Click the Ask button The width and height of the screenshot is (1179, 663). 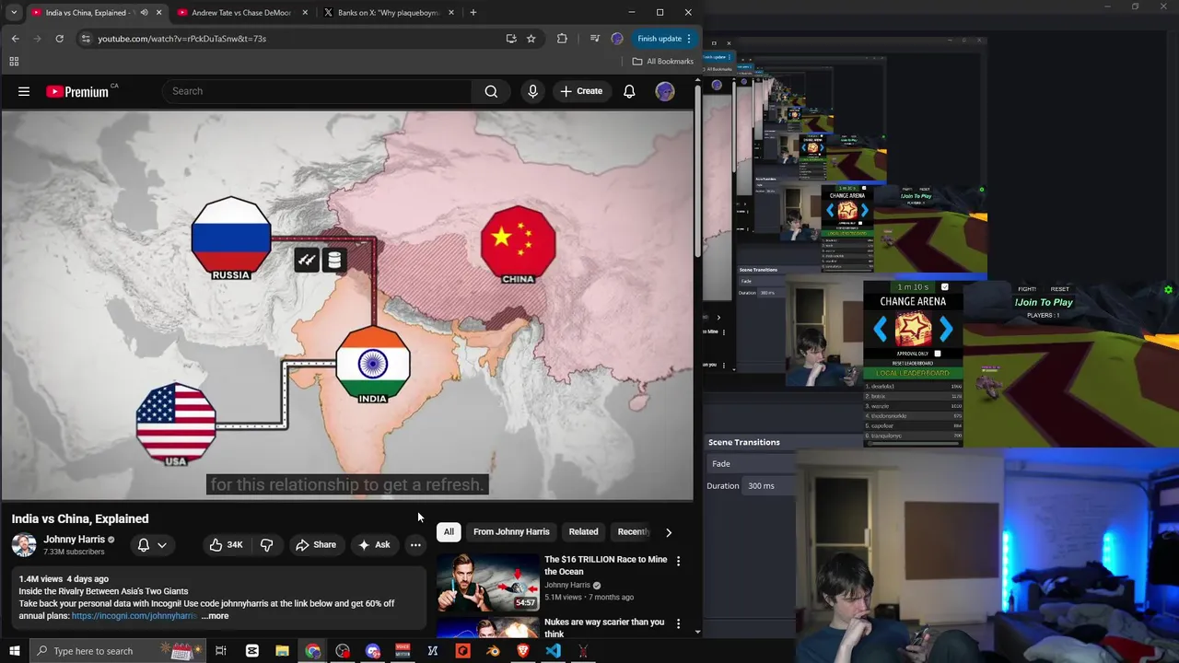tap(374, 545)
